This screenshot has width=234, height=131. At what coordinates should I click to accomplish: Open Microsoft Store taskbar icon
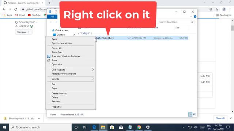[x=112, y=127]
